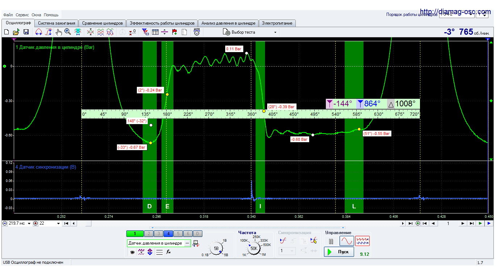This screenshot has height=267, width=496.
Task: Toggle the green channel 1 button
Action: pos(134,234)
